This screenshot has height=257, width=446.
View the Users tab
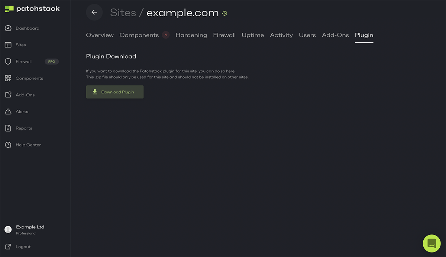pos(307,35)
